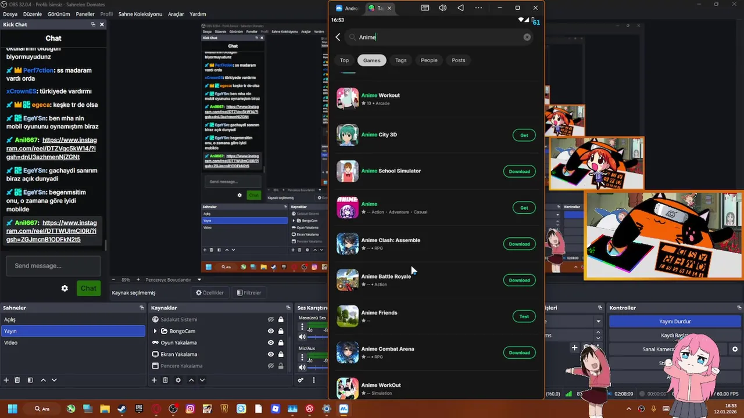Viewport: 744px width, 418px height.
Task: Undock the Kick Chat panel
Action: pyautogui.click(x=93, y=24)
